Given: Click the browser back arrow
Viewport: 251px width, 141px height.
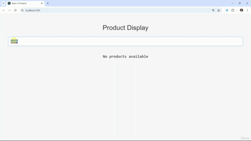Looking at the screenshot, I should [x=4, y=11].
